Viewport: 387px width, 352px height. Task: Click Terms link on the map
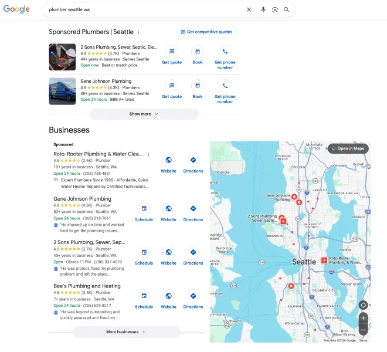(363, 340)
